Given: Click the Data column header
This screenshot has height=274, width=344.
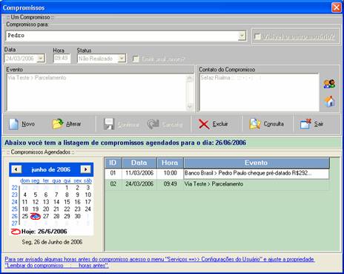Looking at the screenshot, I should [139, 163].
